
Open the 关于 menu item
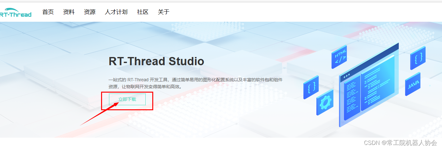164,12
